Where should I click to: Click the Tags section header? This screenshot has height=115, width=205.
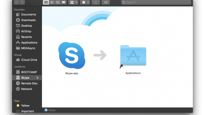coord(17,101)
